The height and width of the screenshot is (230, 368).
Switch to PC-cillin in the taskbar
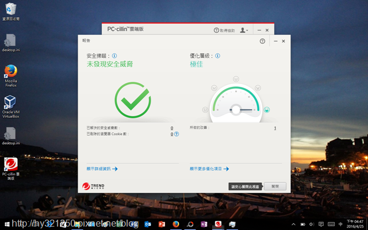[x=218, y=224]
